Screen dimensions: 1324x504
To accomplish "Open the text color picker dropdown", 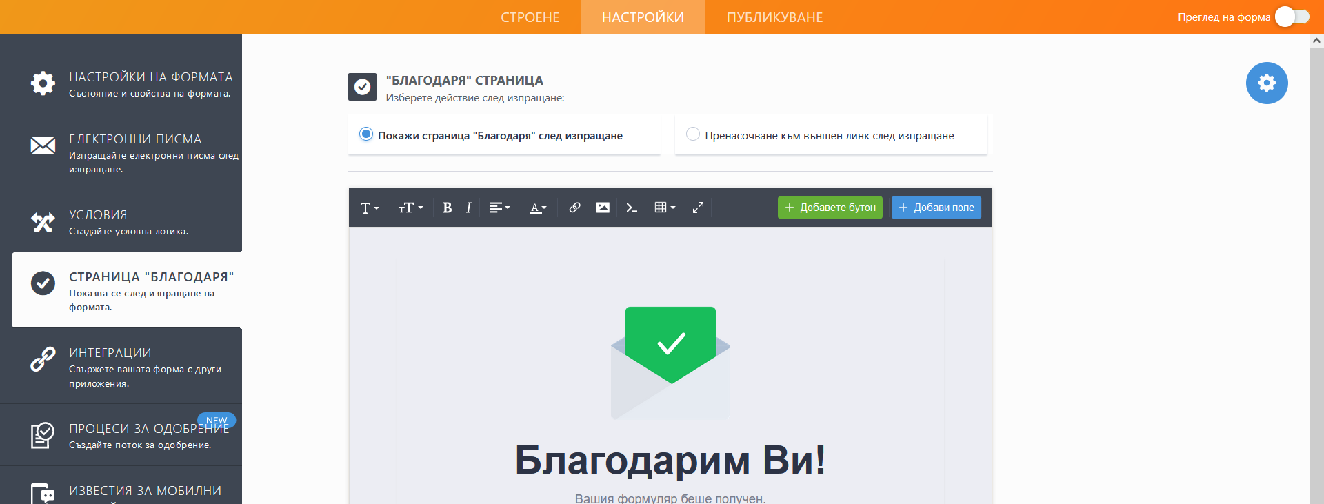I will pos(538,208).
